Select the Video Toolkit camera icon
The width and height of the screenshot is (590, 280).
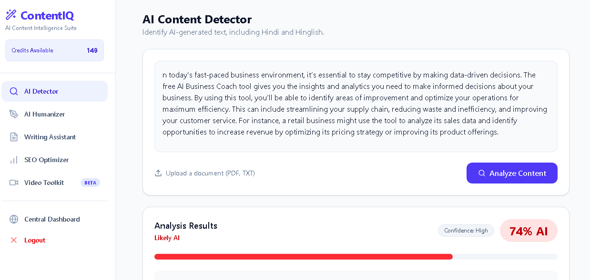(x=14, y=182)
